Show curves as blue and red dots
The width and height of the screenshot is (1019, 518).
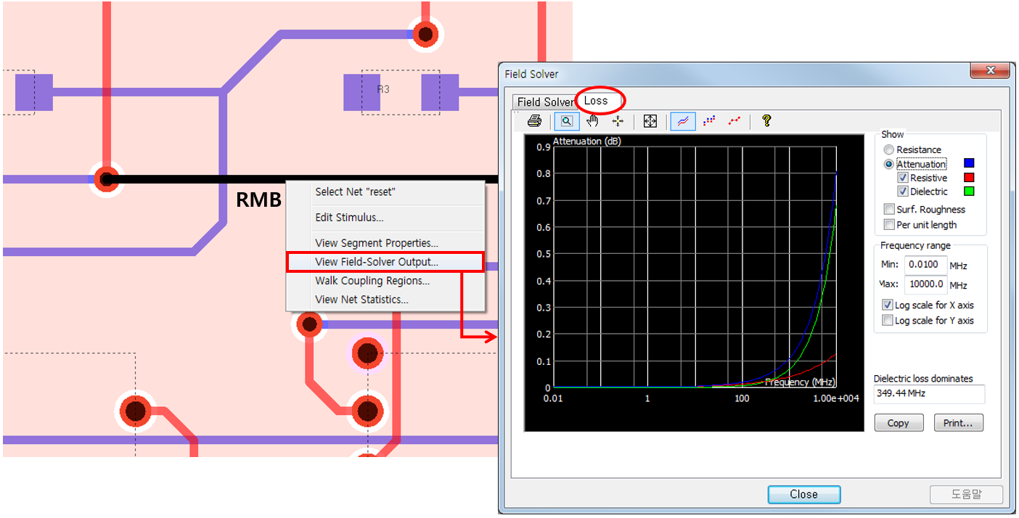click(x=709, y=121)
